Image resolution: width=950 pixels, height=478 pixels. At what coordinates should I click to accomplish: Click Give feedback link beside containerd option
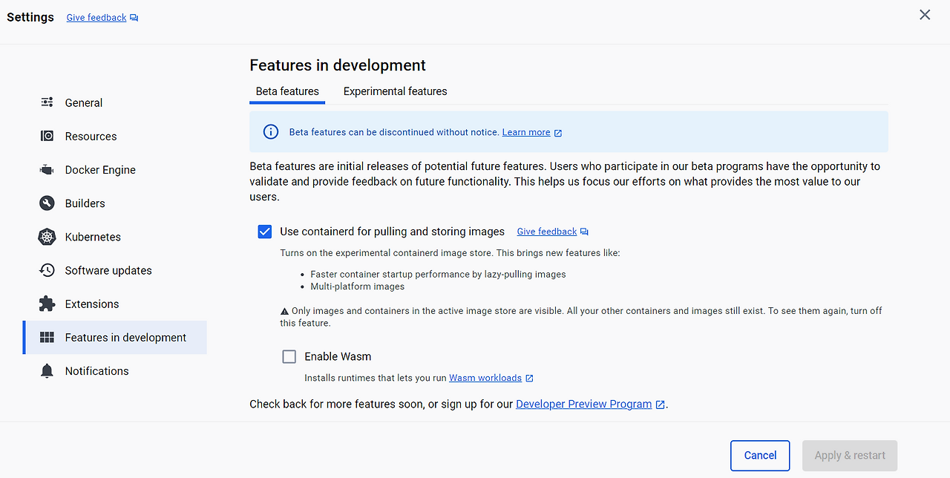(547, 232)
